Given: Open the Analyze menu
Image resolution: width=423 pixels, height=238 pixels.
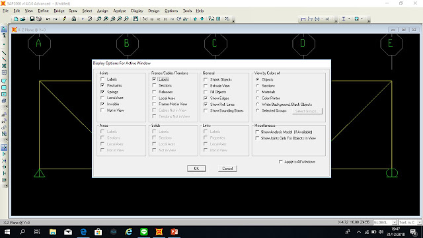Looking at the screenshot, I should 120,11.
